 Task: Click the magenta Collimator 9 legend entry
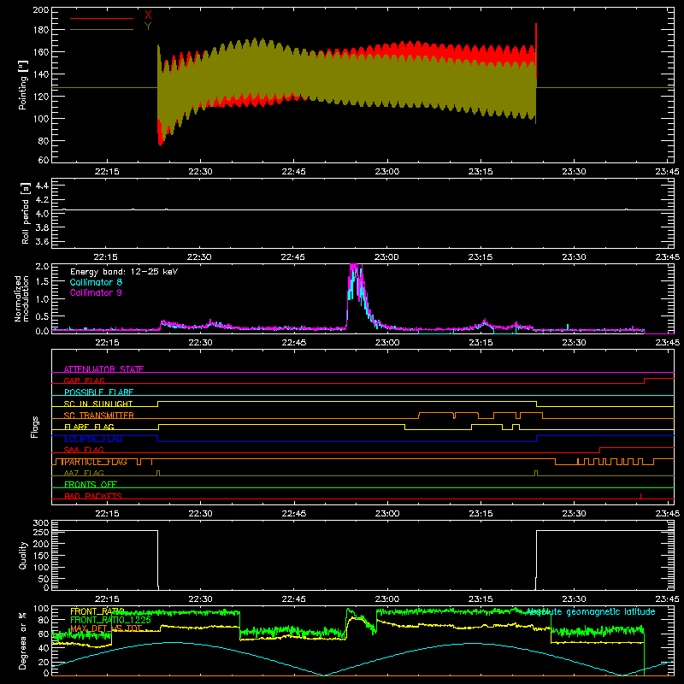(x=96, y=292)
